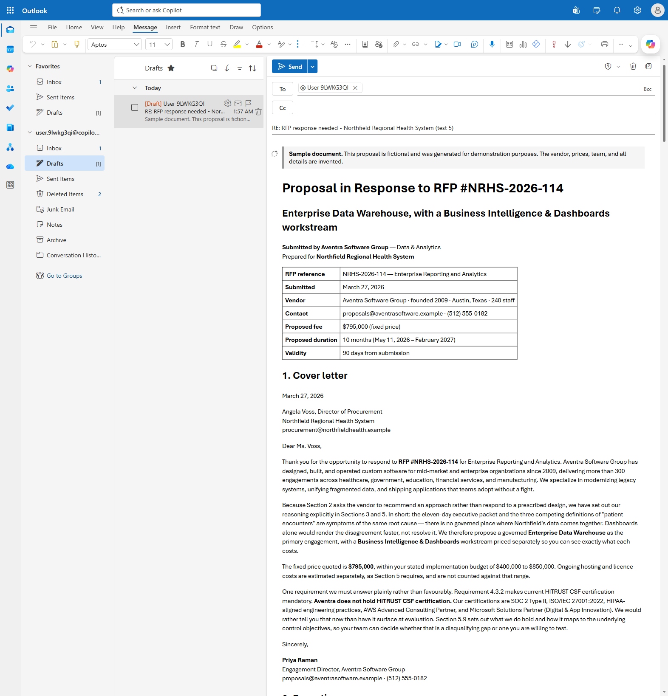The width and height of the screenshot is (668, 696).
Task: Click into the Cc address field
Action: pos(476,108)
